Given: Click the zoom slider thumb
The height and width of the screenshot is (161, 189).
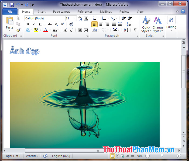Looking at the screenshot, I should [162, 156].
